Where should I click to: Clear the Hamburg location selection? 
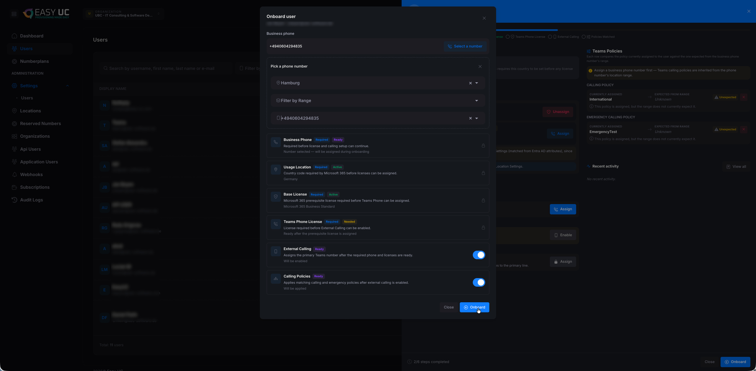[x=470, y=83]
